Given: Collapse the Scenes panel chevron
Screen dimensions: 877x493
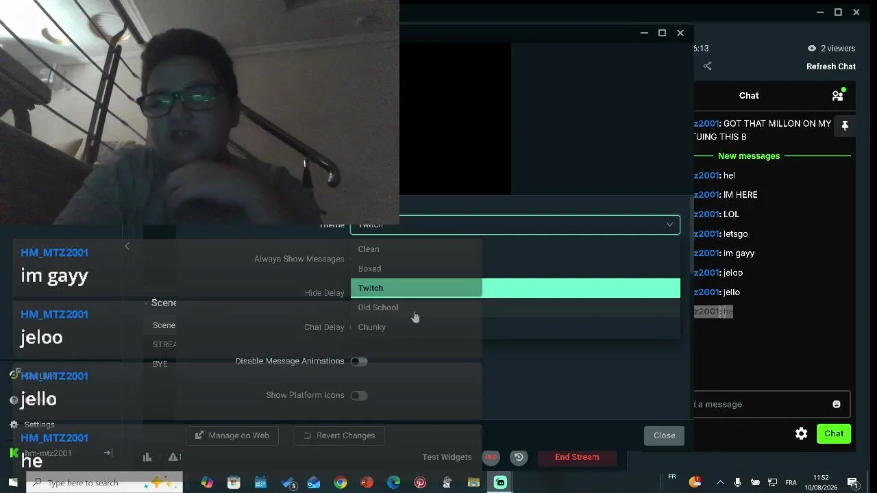Looking at the screenshot, I should click(x=147, y=303).
